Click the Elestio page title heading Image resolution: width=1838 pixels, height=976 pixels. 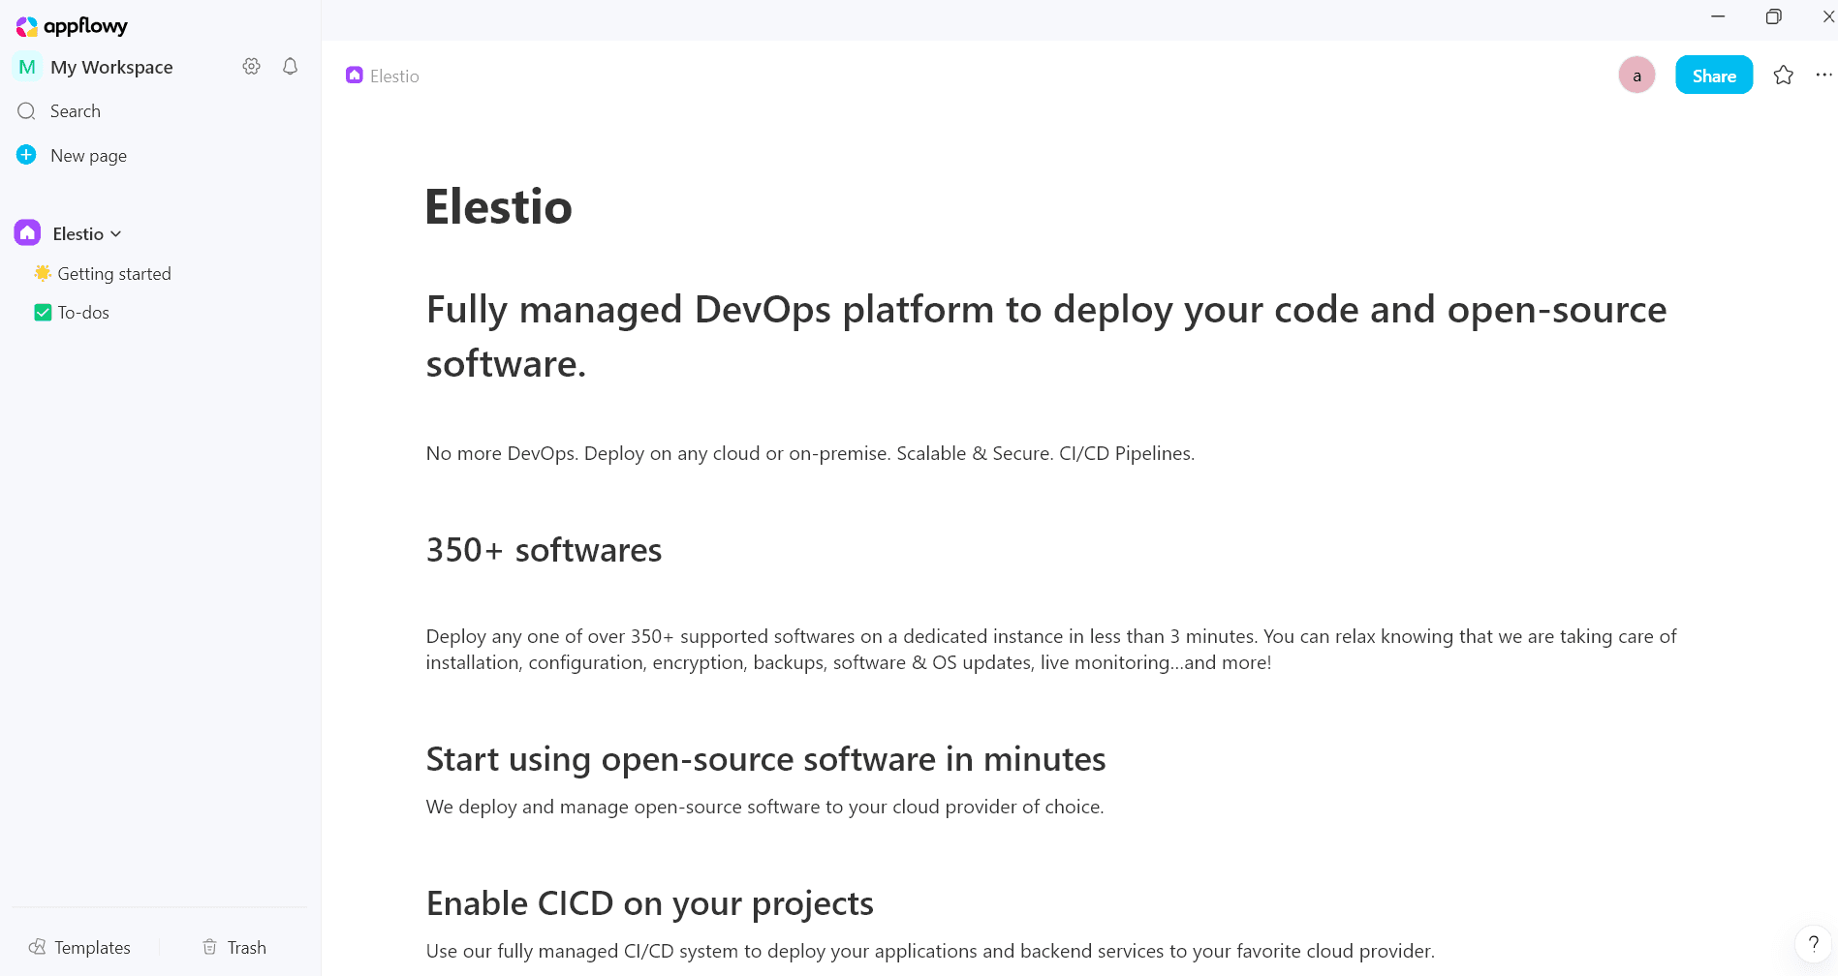(498, 206)
